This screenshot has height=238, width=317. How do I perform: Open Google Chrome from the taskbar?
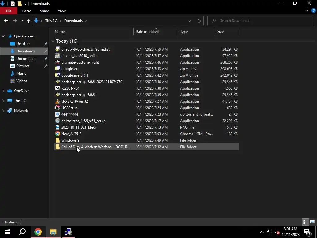[x=38, y=232]
